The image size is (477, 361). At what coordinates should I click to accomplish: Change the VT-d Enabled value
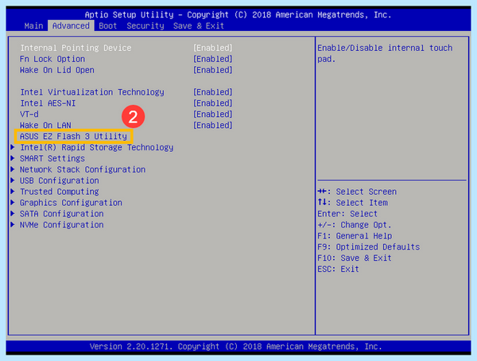click(212, 115)
